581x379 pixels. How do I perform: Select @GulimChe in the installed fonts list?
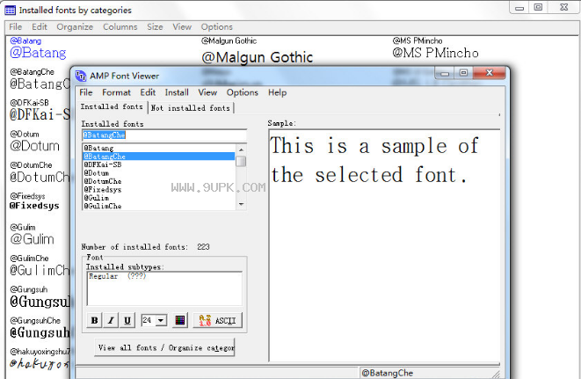coord(158,206)
